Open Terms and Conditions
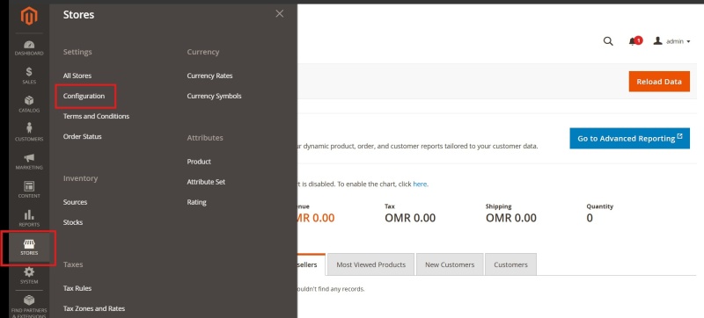This screenshot has width=704, height=318. 96,116
